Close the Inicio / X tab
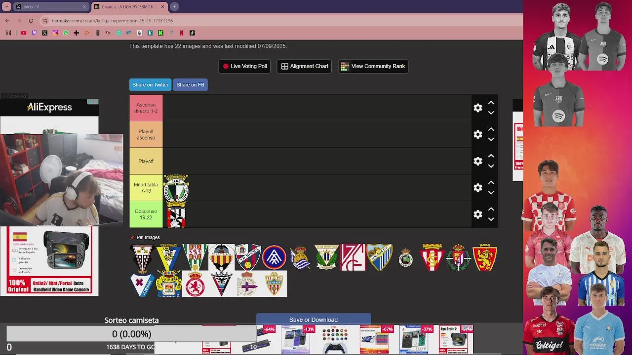Screen dimensions: 632x355 tap(84, 7)
